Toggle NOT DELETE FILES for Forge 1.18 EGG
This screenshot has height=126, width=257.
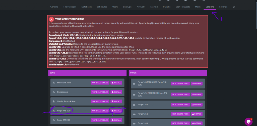click(x=100, y=111)
